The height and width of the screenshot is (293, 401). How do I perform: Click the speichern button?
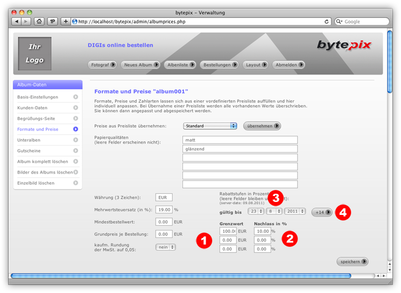[x=353, y=262]
